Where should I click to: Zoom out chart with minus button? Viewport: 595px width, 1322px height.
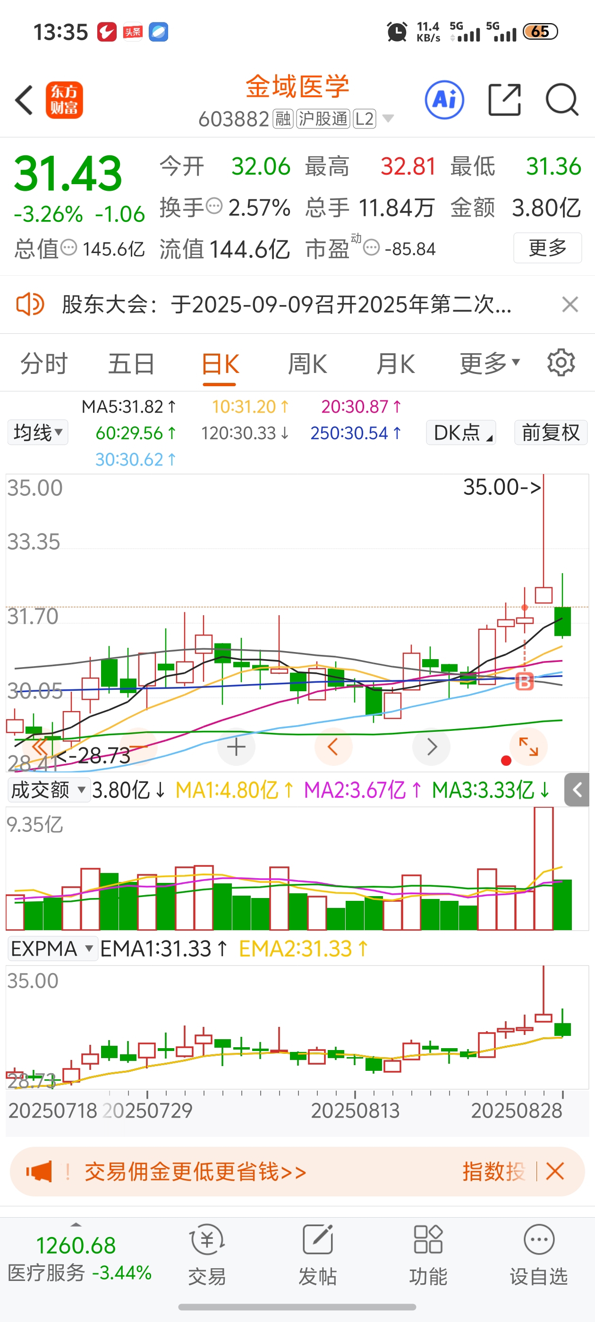(x=139, y=747)
